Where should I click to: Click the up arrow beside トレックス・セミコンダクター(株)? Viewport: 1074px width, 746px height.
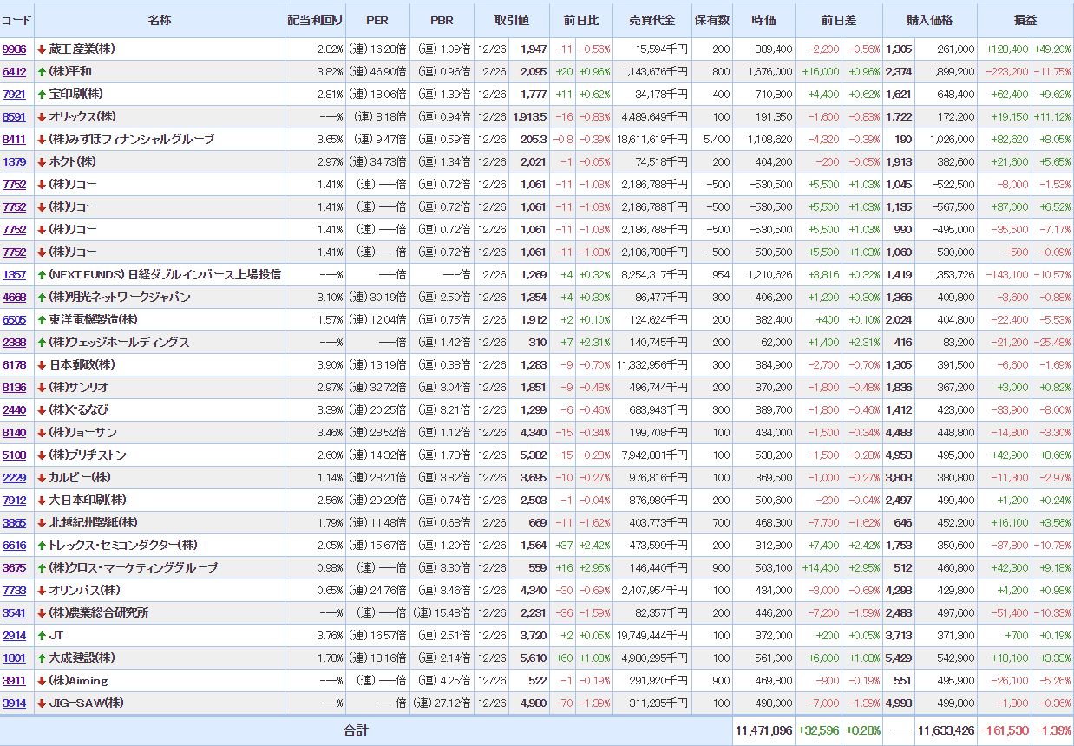click(42, 546)
